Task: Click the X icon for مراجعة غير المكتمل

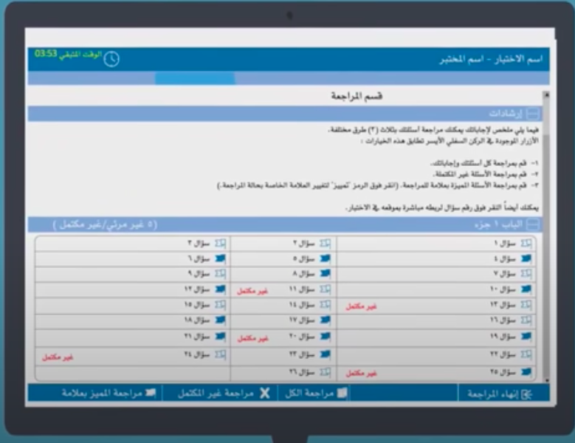Action: (x=264, y=394)
